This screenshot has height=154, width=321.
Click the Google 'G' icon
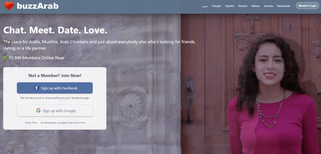[x=38, y=111]
